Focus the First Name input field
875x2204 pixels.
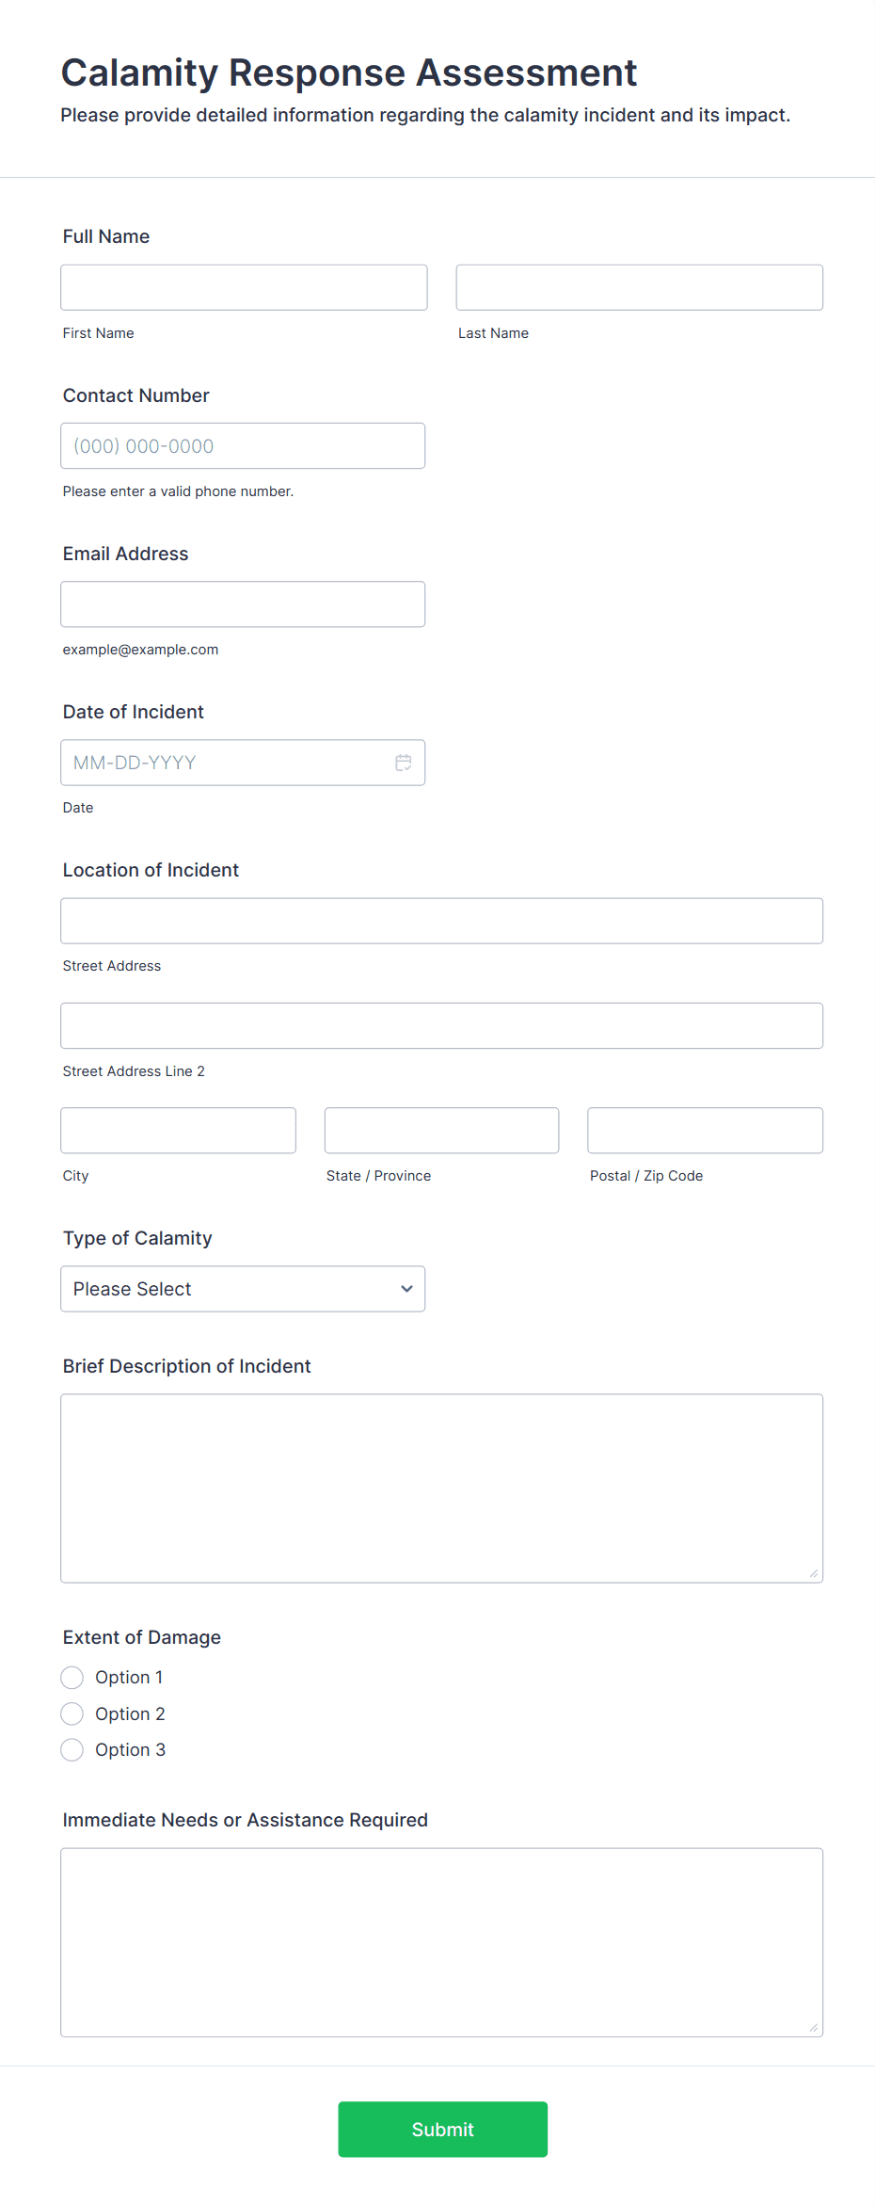click(244, 287)
